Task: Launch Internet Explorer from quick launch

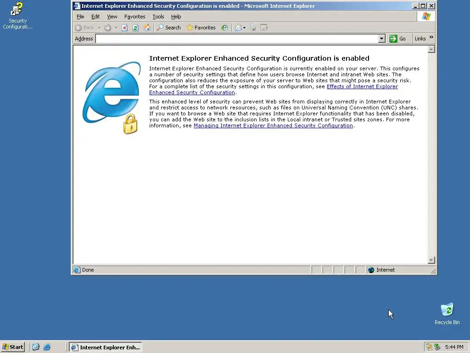Action: pos(47,347)
